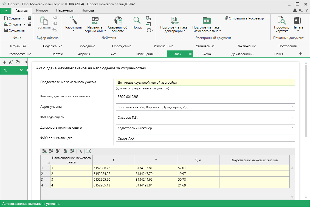Click the Omega special symbols icon
The image size is (310, 207).
pyautogui.click(x=149, y=30)
